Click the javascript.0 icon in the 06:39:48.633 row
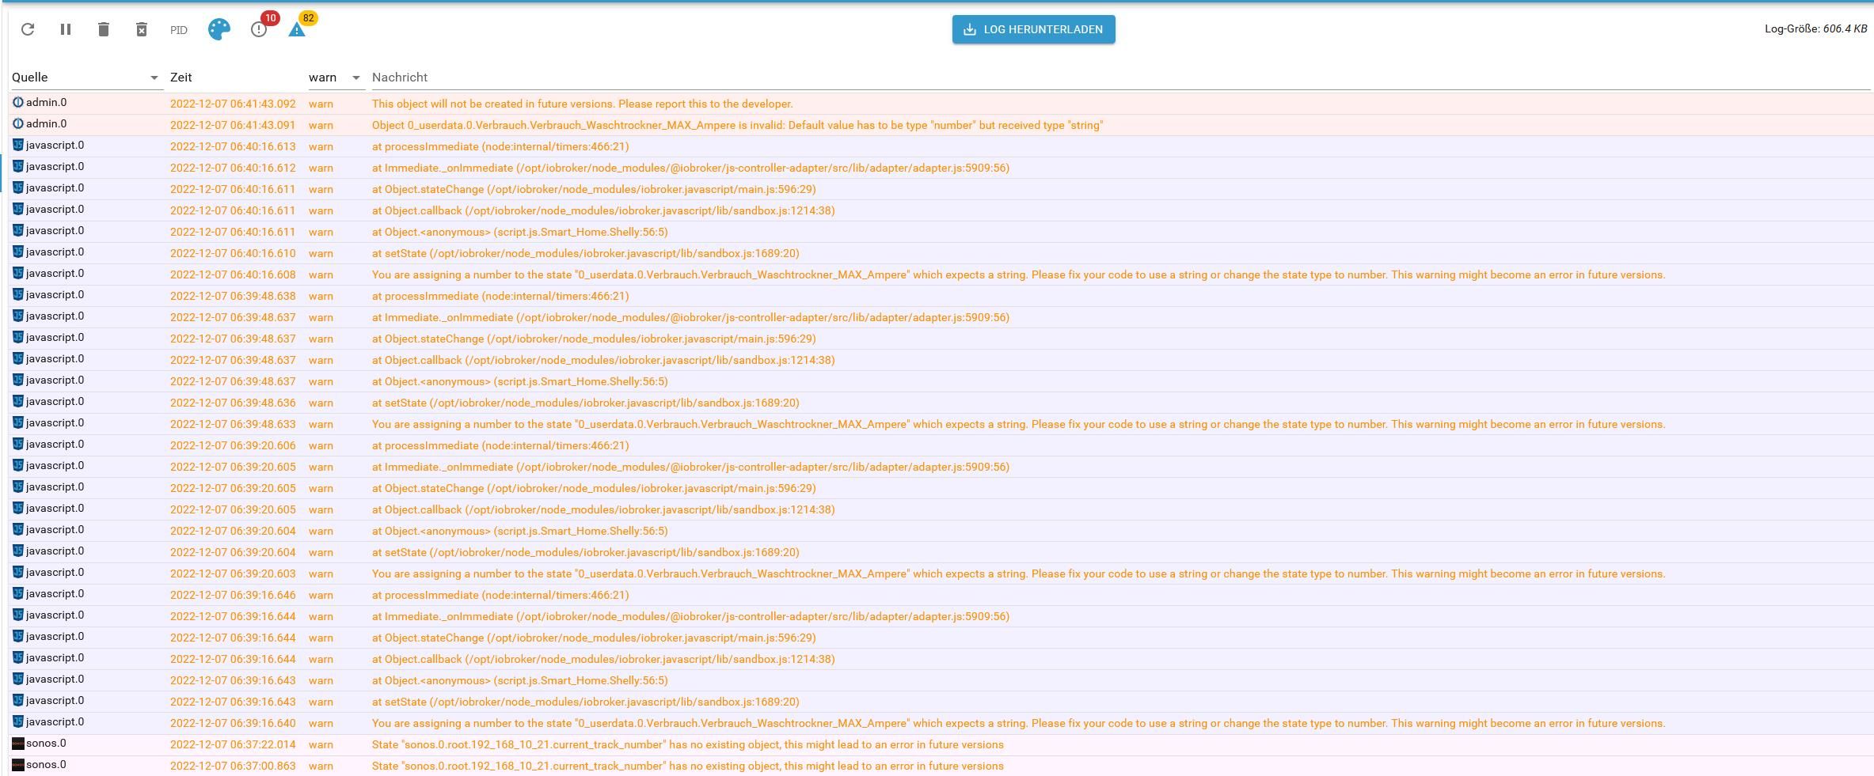Image resolution: width=1874 pixels, height=776 pixels. 18,423
